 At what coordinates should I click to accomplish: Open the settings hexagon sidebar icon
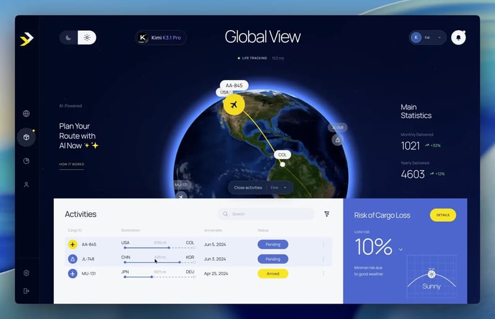tap(26, 273)
